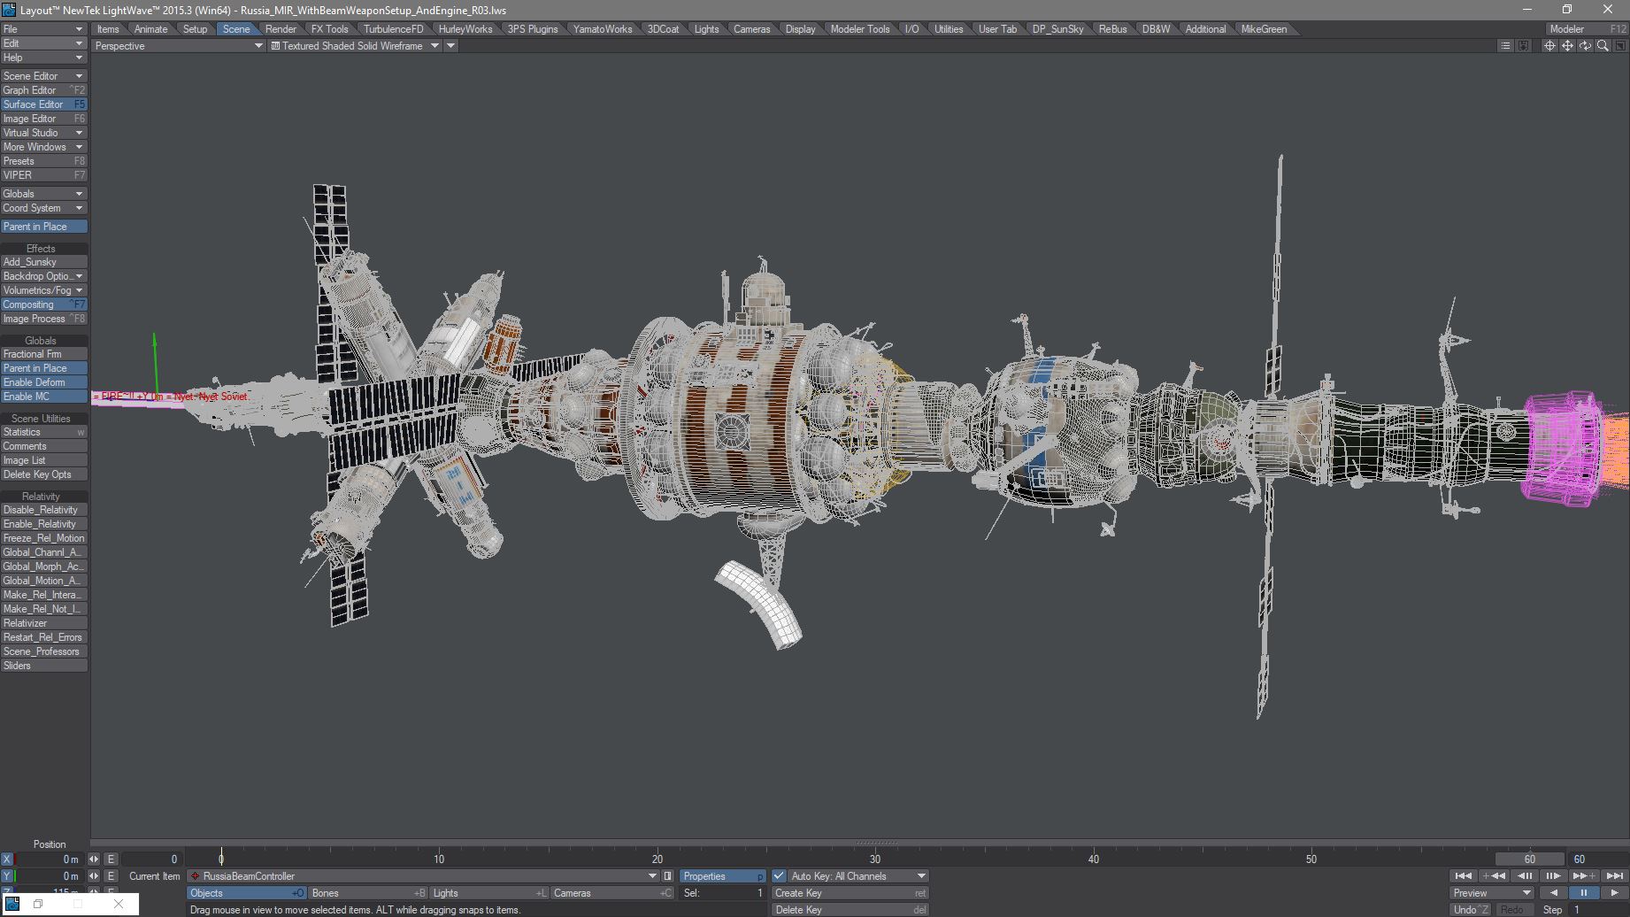This screenshot has width=1630, height=917.
Task: Open Textured Shaded Solid Wireframe dropdown
Action: coord(355,46)
